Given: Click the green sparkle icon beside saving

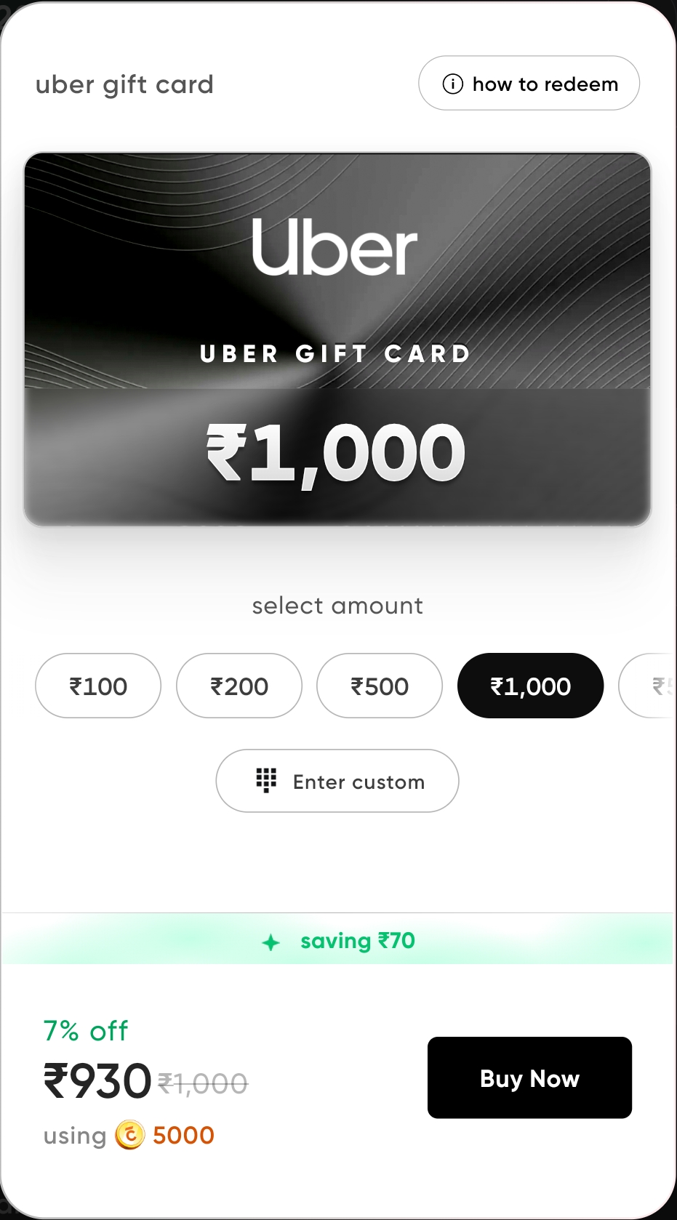Looking at the screenshot, I should point(271,943).
